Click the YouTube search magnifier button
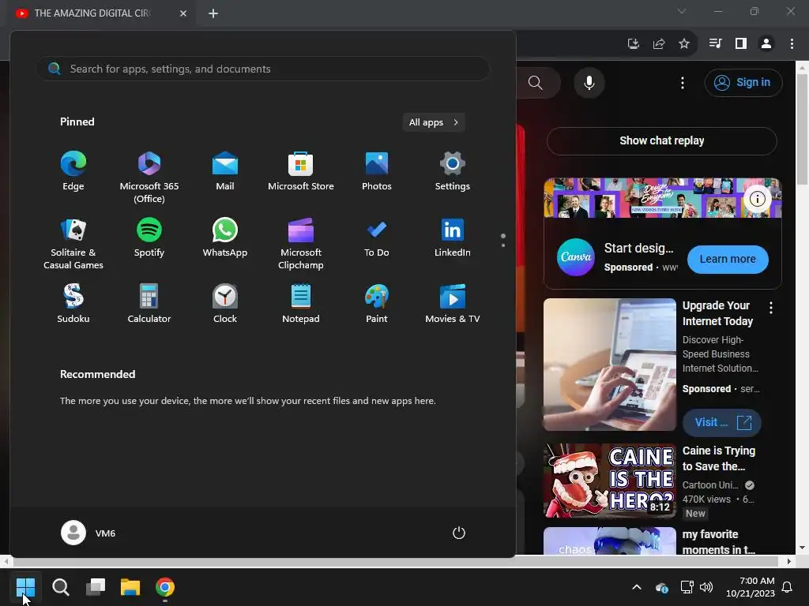The image size is (809, 606). coord(536,82)
